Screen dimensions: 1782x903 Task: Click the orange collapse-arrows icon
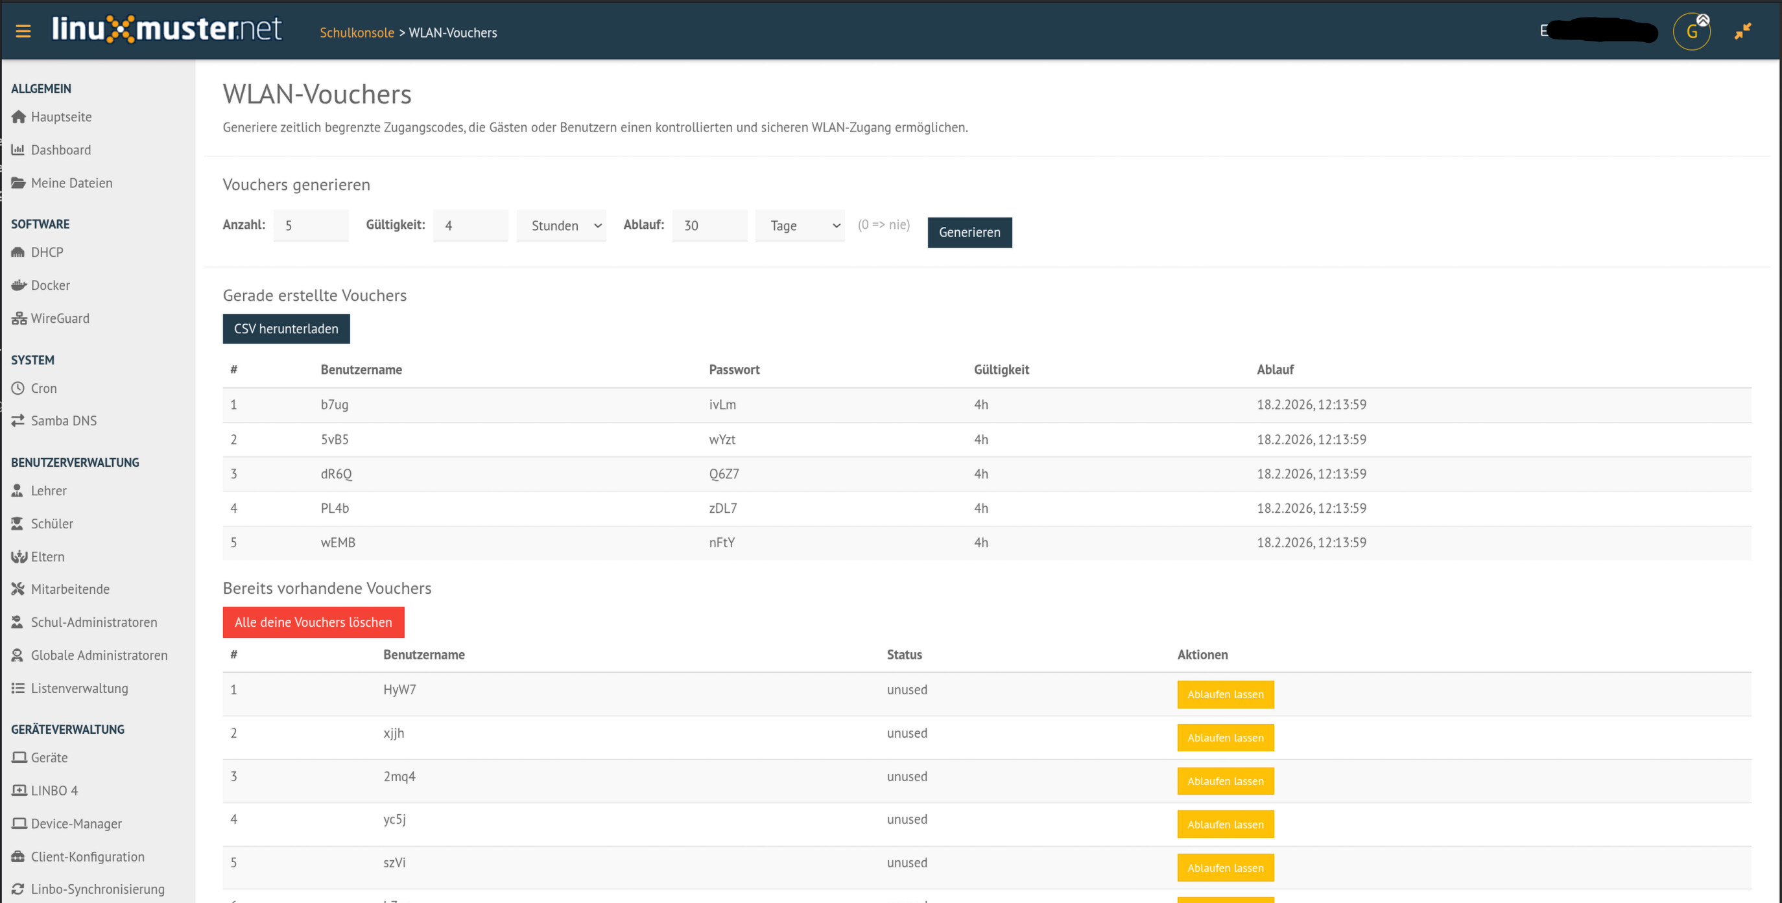tap(1742, 31)
